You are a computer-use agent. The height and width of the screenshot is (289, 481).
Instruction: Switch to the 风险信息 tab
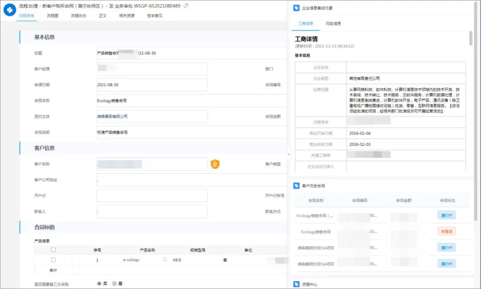pos(333,23)
